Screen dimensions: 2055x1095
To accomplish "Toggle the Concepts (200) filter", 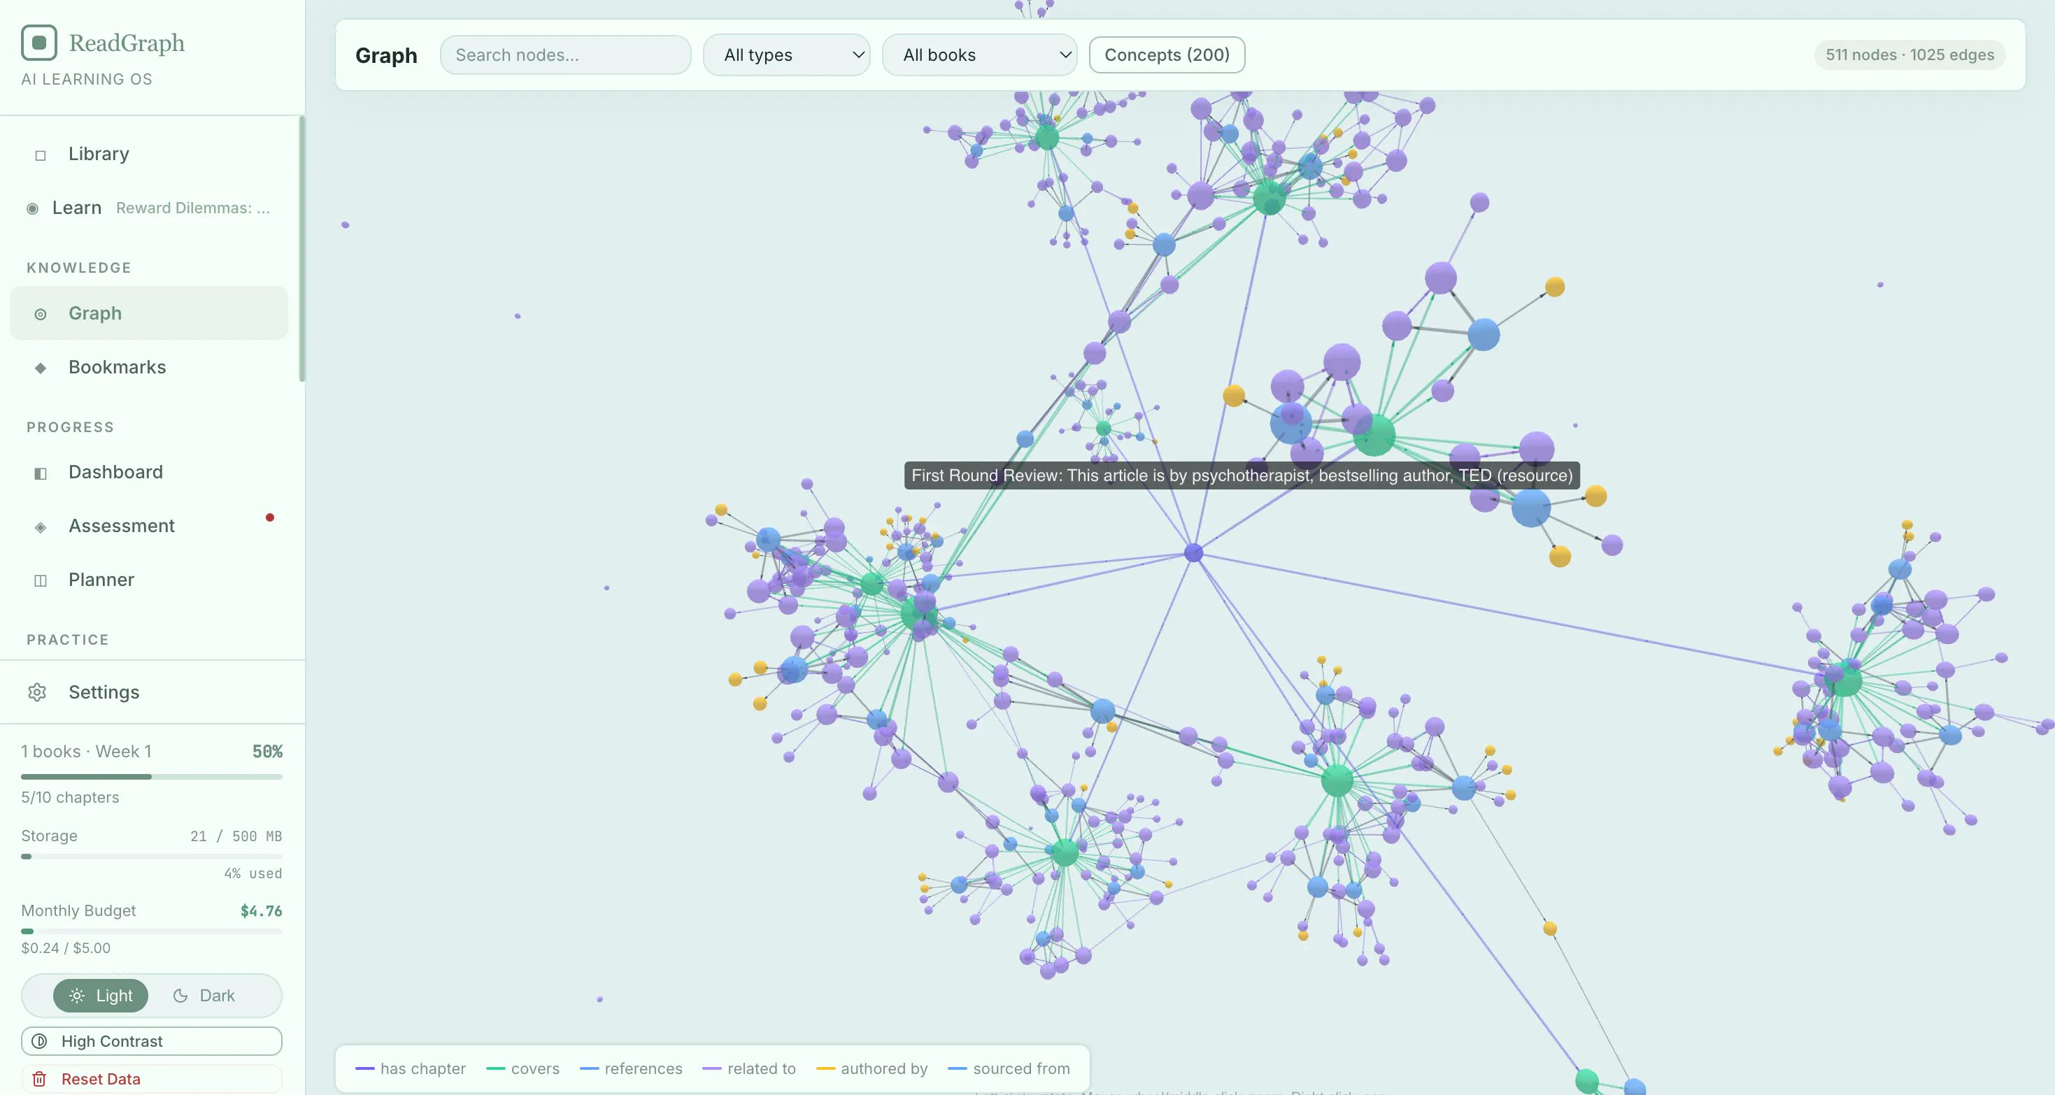I will [x=1166, y=55].
